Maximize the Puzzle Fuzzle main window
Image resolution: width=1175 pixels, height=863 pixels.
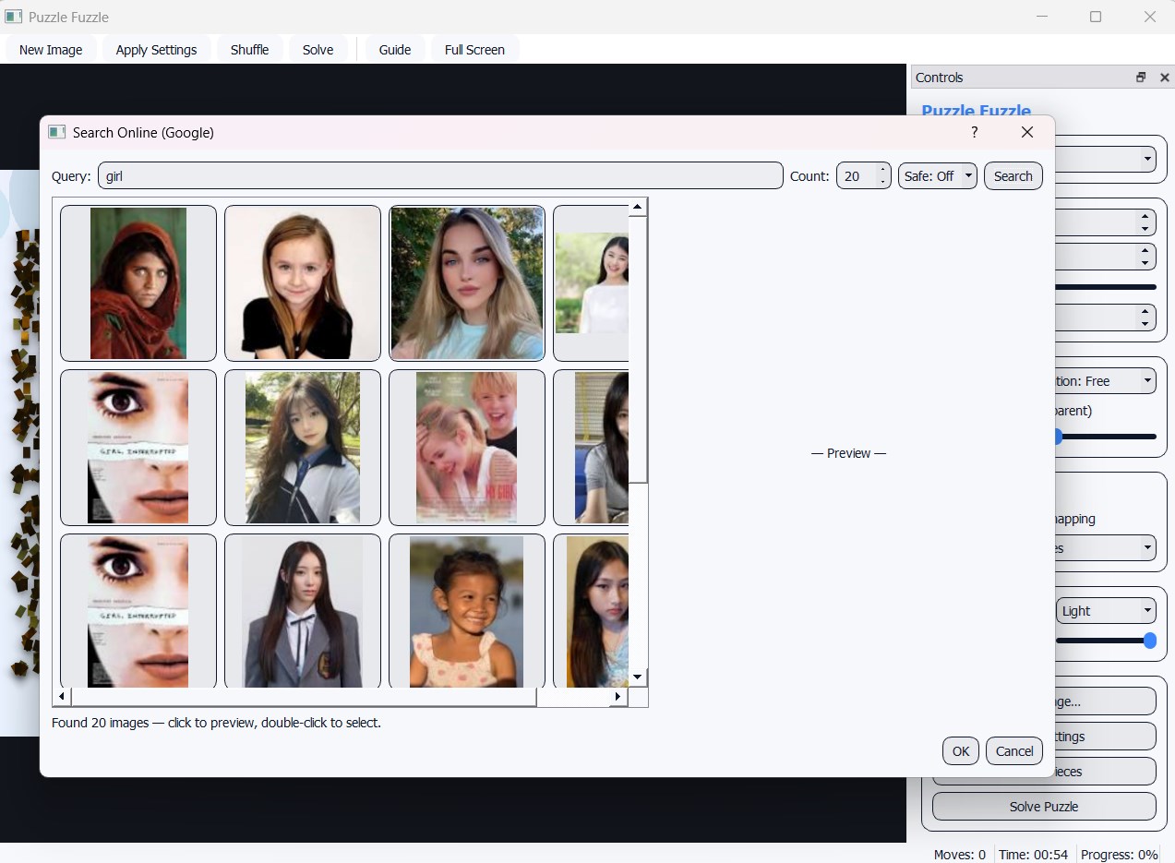click(1096, 17)
